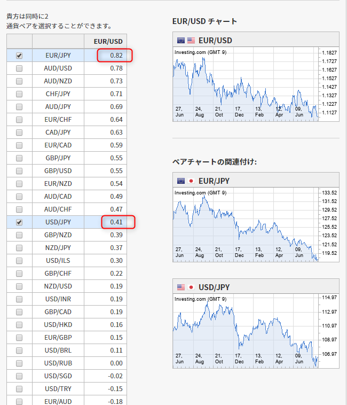Uncheck the USD/JPY pair checkbox
The image size is (347, 405).
(x=19, y=222)
